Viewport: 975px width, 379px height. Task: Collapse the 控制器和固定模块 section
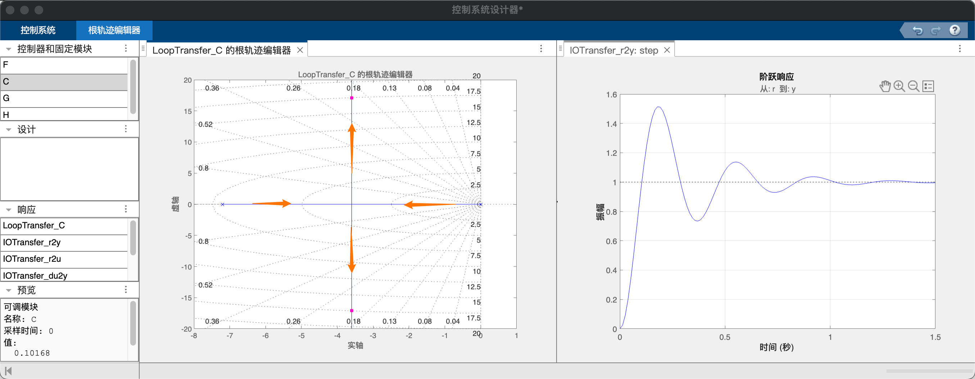[8, 49]
